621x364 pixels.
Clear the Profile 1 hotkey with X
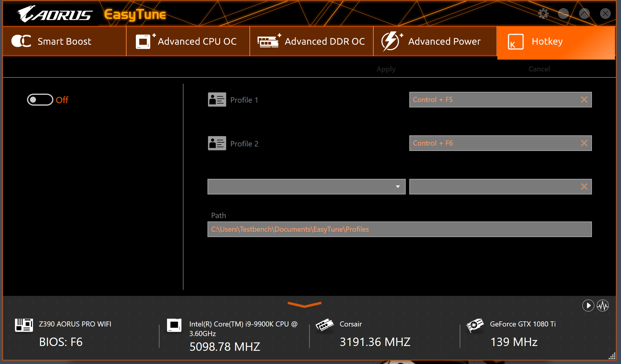tap(584, 100)
